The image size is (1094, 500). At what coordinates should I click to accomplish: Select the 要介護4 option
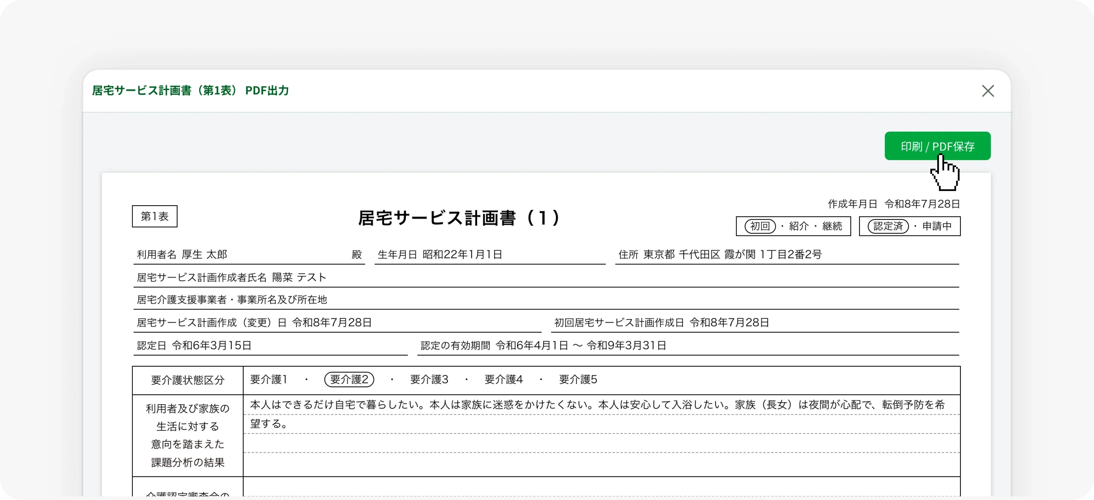(x=503, y=379)
